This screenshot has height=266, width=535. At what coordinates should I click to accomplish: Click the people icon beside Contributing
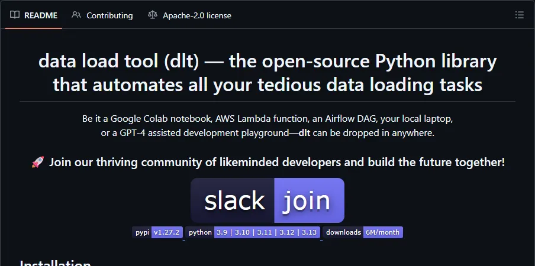pos(76,15)
